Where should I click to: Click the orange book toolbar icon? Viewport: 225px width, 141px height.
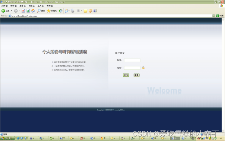(91, 11)
